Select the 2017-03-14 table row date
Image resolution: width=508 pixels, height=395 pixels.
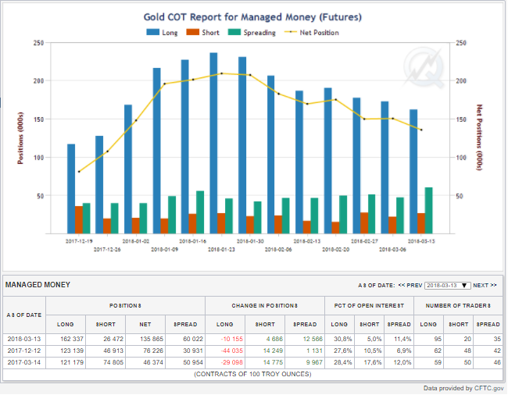pyautogui.click(x=24, y=363)
